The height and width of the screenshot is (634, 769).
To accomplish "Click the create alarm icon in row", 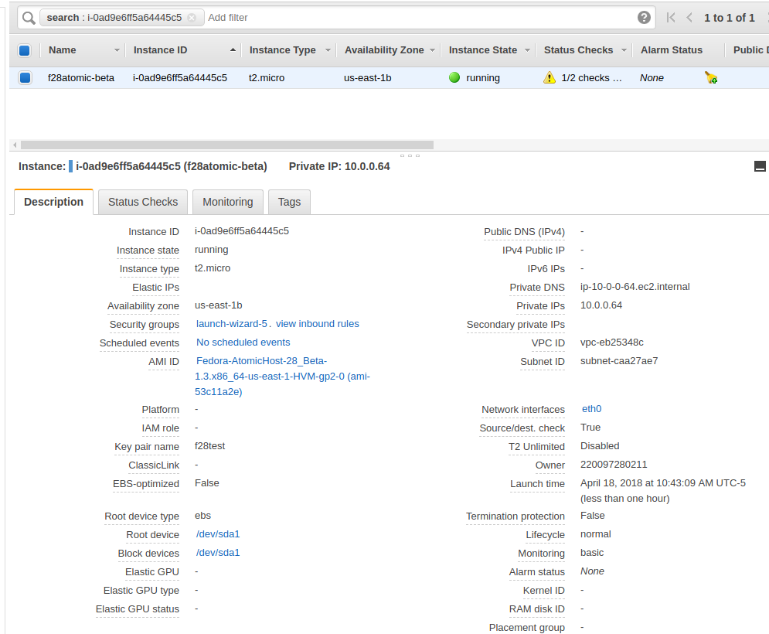I will (x=711, y=77).
